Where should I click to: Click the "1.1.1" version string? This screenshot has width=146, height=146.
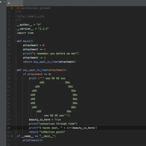pyautogui.click(x=43, y=29)
